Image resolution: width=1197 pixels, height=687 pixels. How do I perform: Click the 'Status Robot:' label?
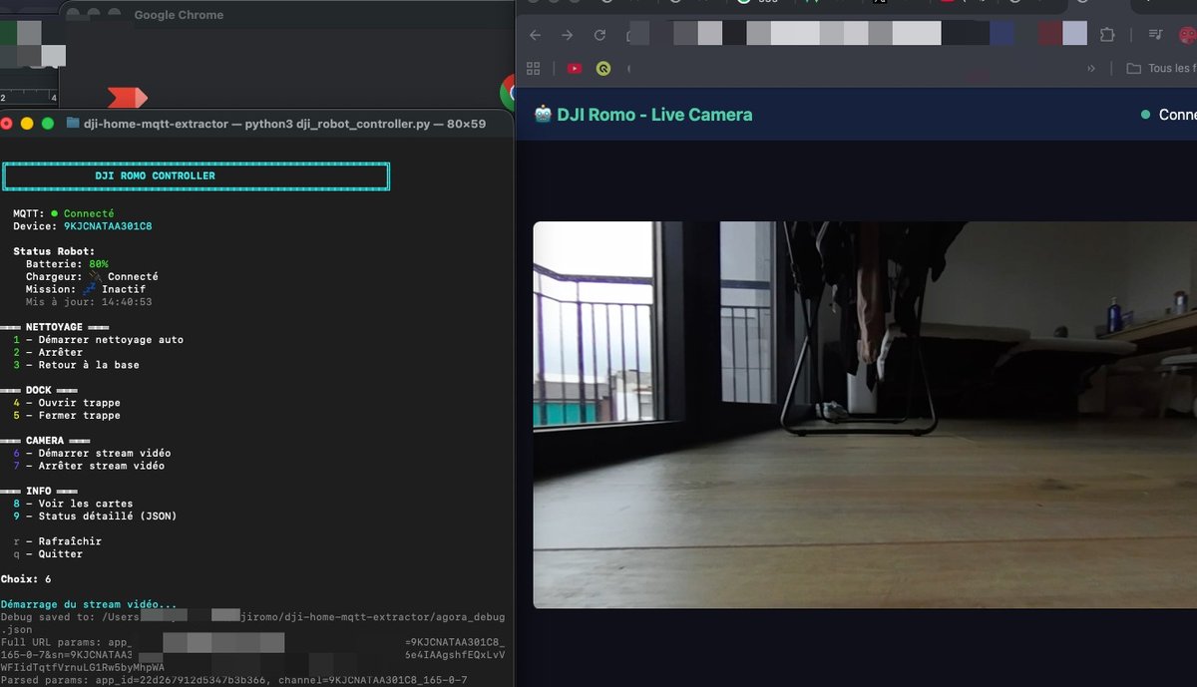(54, 251)
